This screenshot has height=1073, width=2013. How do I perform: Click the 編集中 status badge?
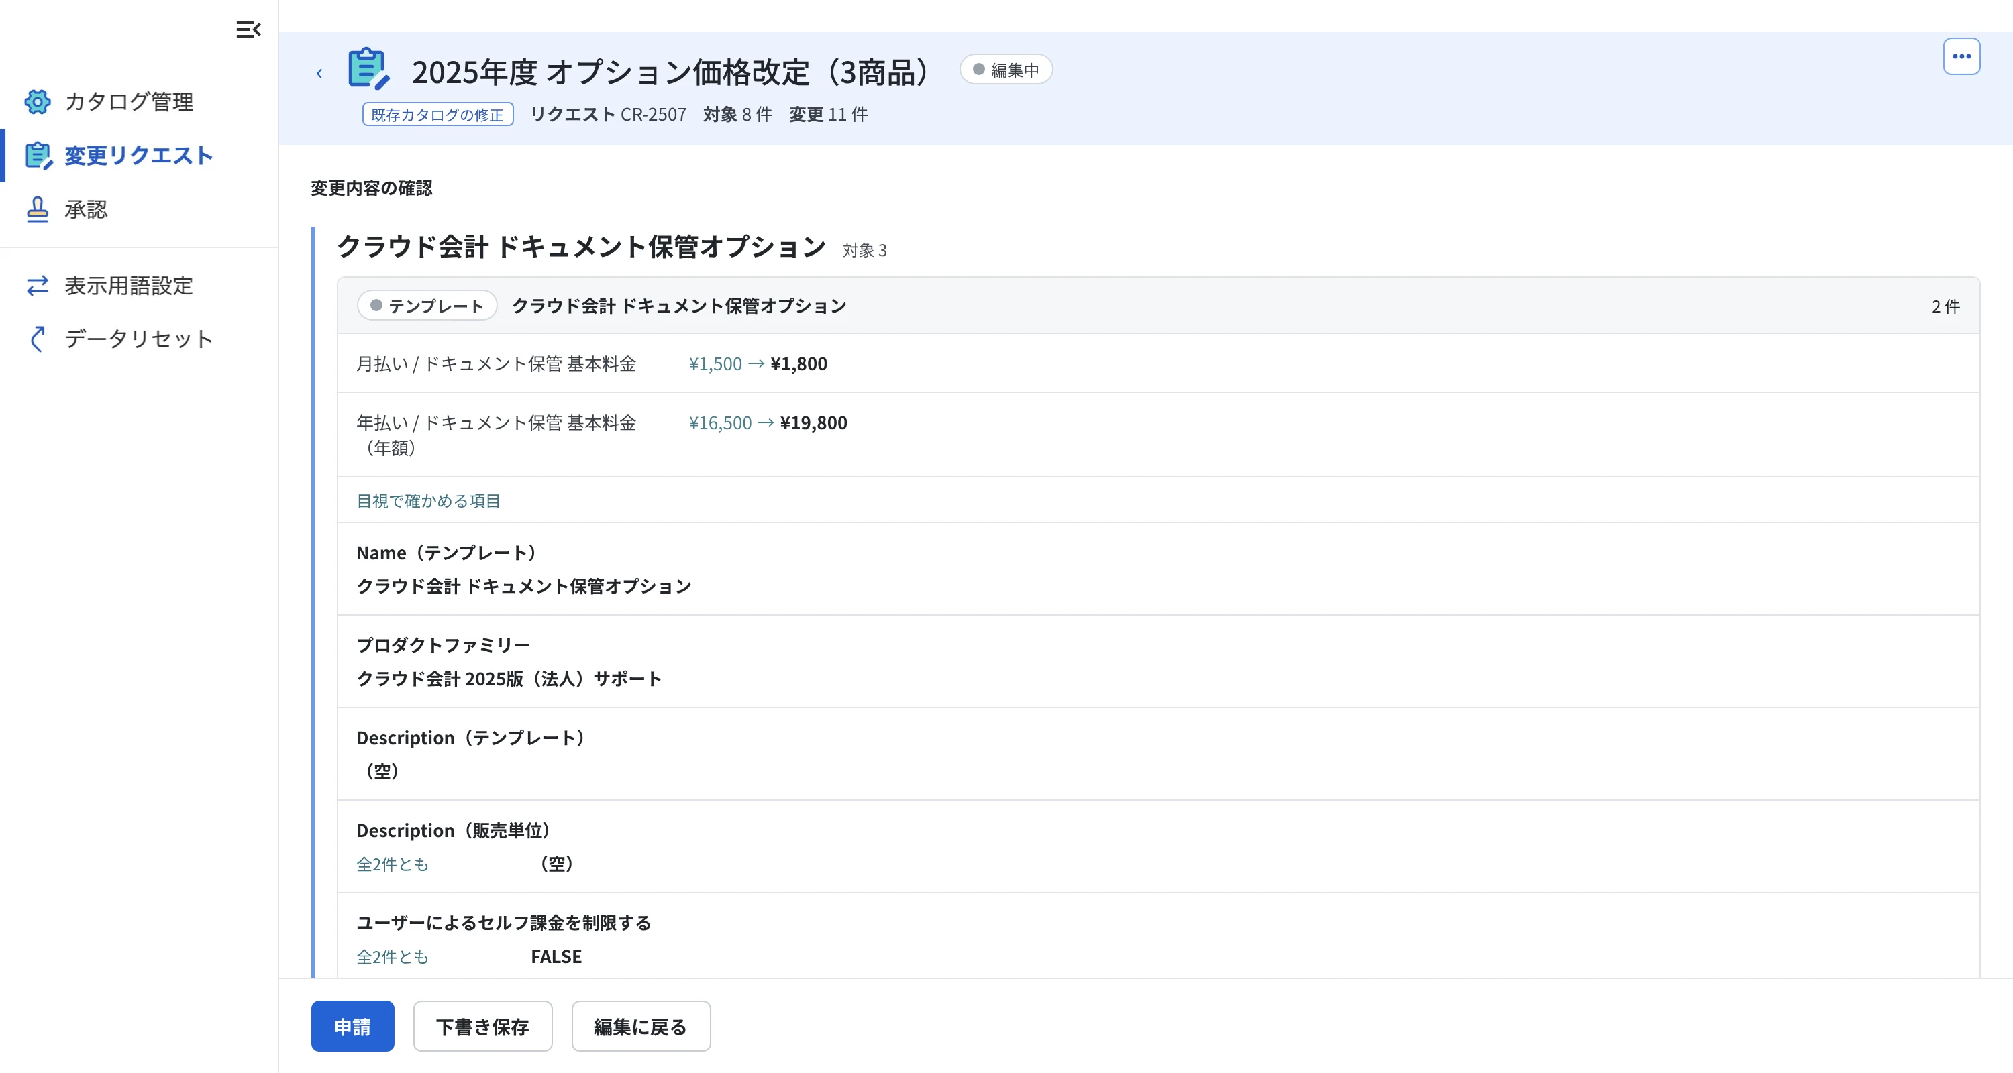(1006, 70)
